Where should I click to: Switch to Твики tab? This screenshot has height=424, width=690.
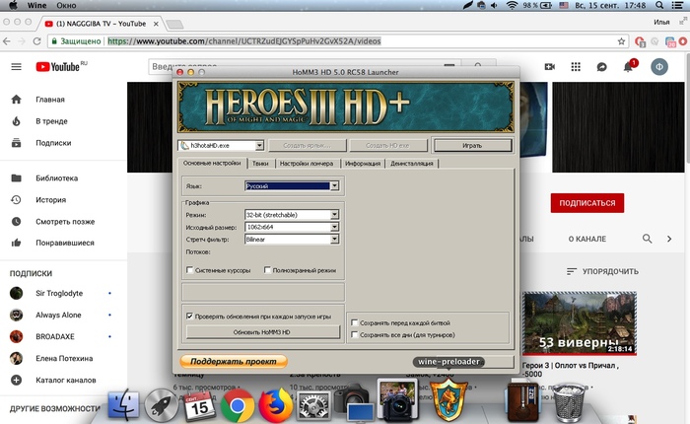[260, 164]
